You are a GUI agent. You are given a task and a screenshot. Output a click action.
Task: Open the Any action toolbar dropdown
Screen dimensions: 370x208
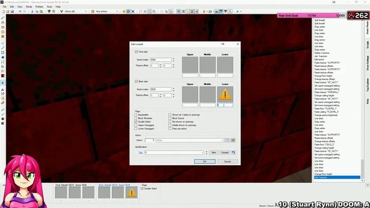[117, 12]
